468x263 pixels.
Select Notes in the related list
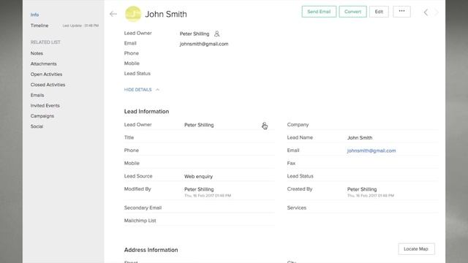[x=37, y=53]
